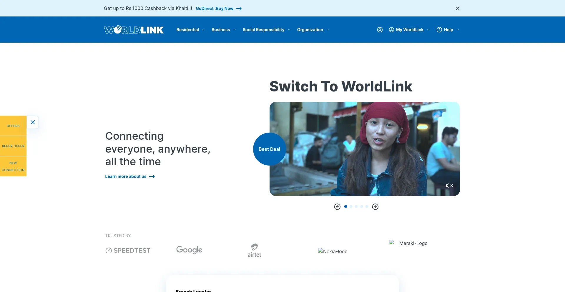Click the WorldLink logo
The width and height of the screenshot is (565, 292).
[x=134, y=29]
